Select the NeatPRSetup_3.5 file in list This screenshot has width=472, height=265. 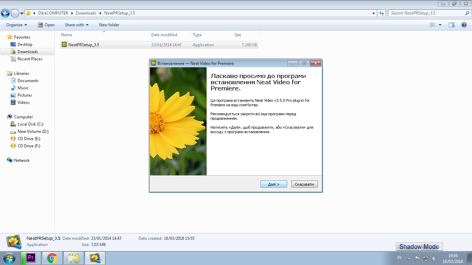pyautogui.click(x=159, y=45)
